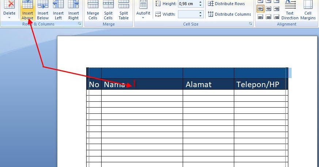
Task: Click Insert Above in Rows & Columns
Action: click(x=27, y=10)
